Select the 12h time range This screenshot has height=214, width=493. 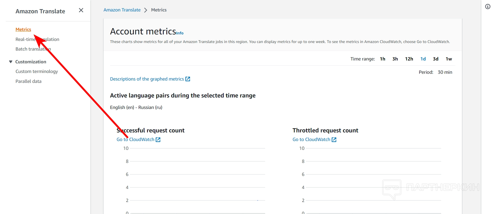tap(409, 59)
